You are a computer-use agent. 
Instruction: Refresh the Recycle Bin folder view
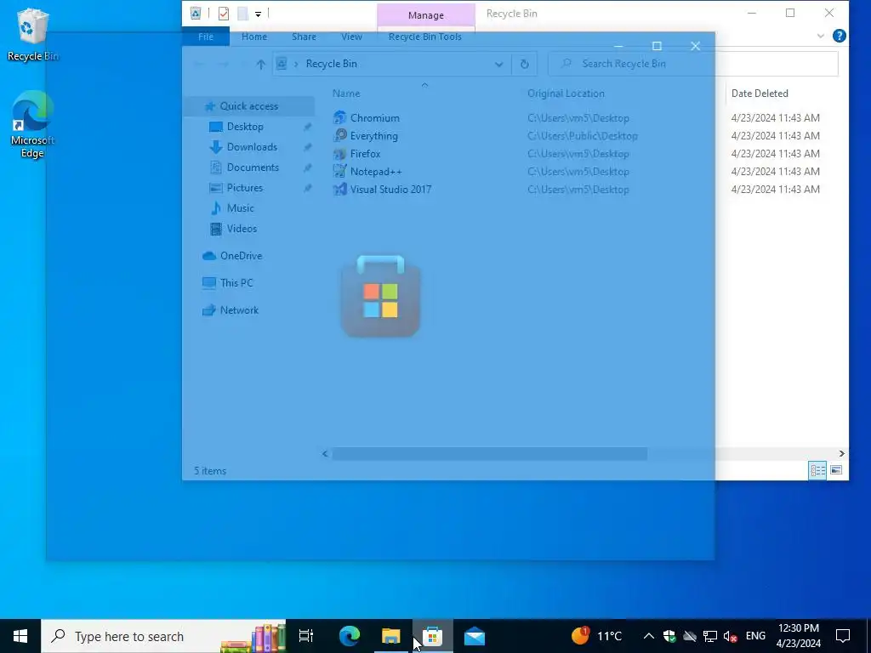click(524, 64)
